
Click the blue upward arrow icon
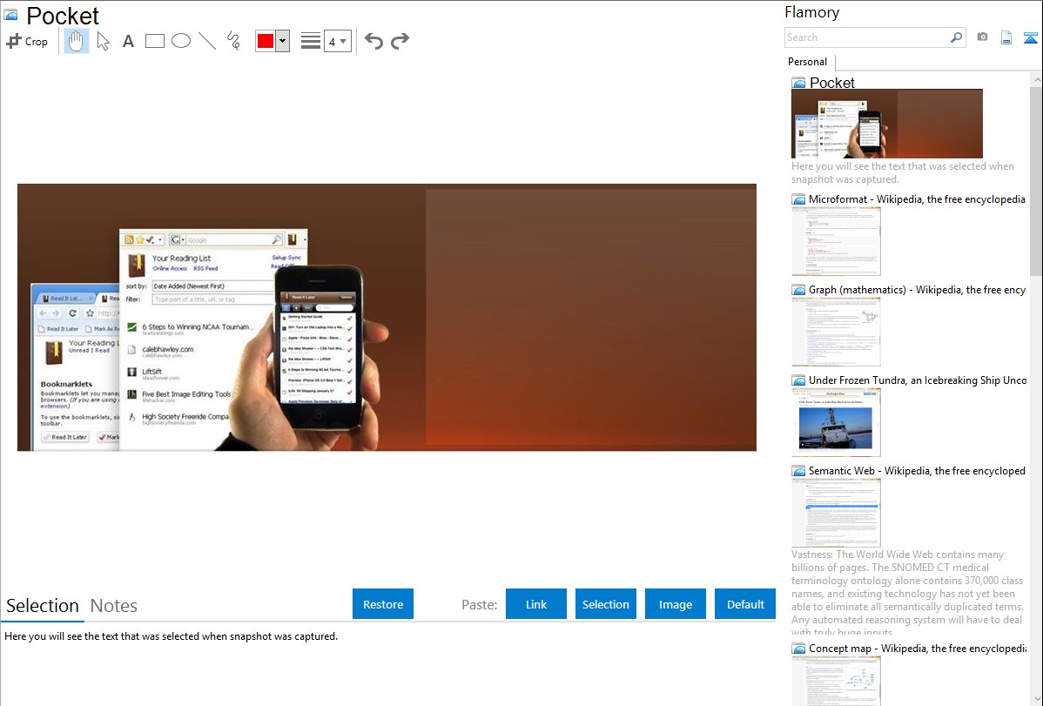(x=1030, y=37)
